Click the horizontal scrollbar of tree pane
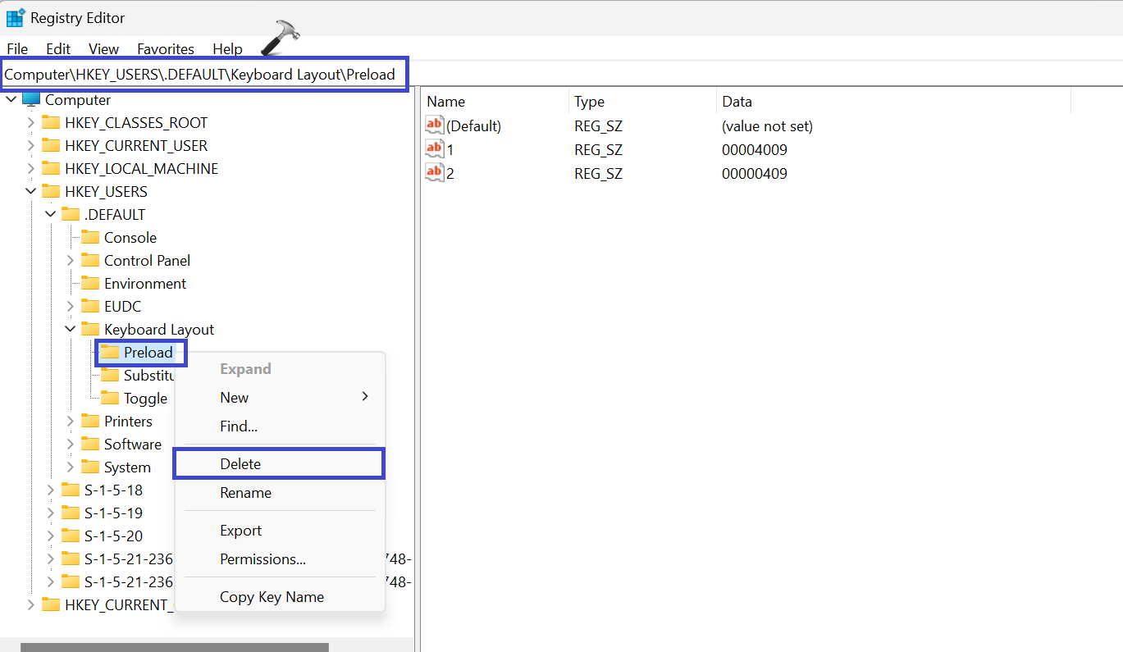The height and width of the screenshot is (652, 1123). 174,647
